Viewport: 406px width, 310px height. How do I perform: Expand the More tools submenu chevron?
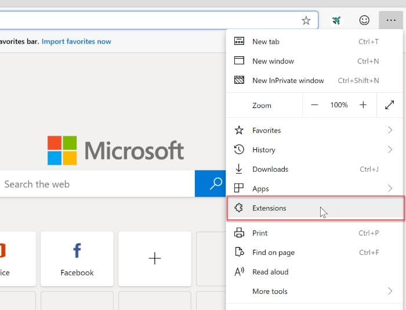pyautogui.click(x=390, y=291)
